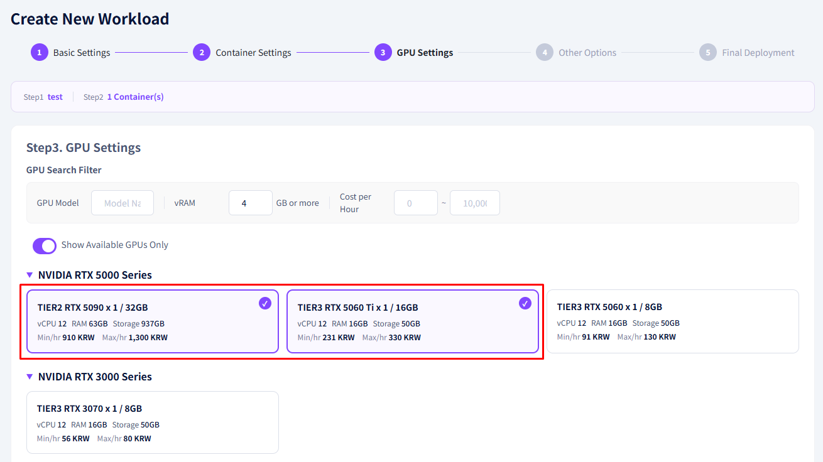823x462 pixels.
Task: Open the Final Deployment step
Action: [x=758, y=53]
